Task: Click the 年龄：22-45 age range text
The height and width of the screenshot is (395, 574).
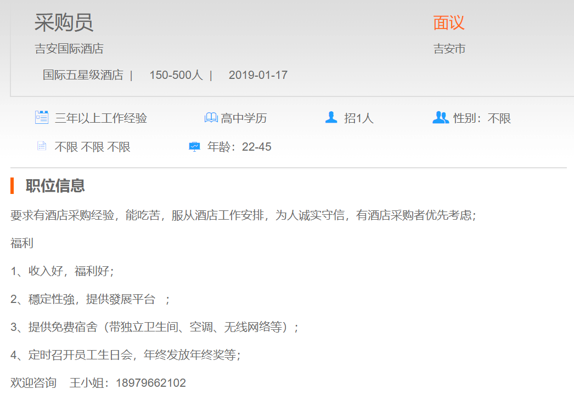Action: 239,147
